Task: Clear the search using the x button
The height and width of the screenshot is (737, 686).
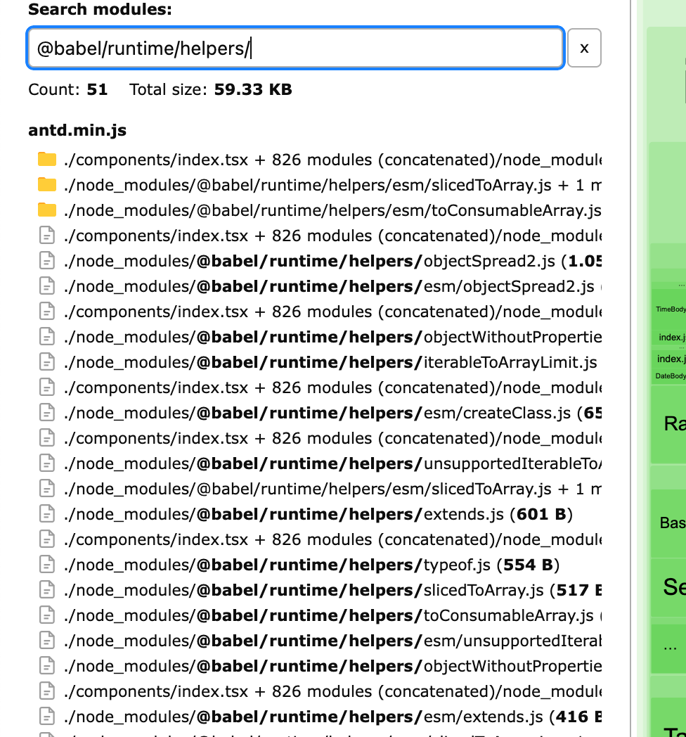Action: tap(584, 47)
